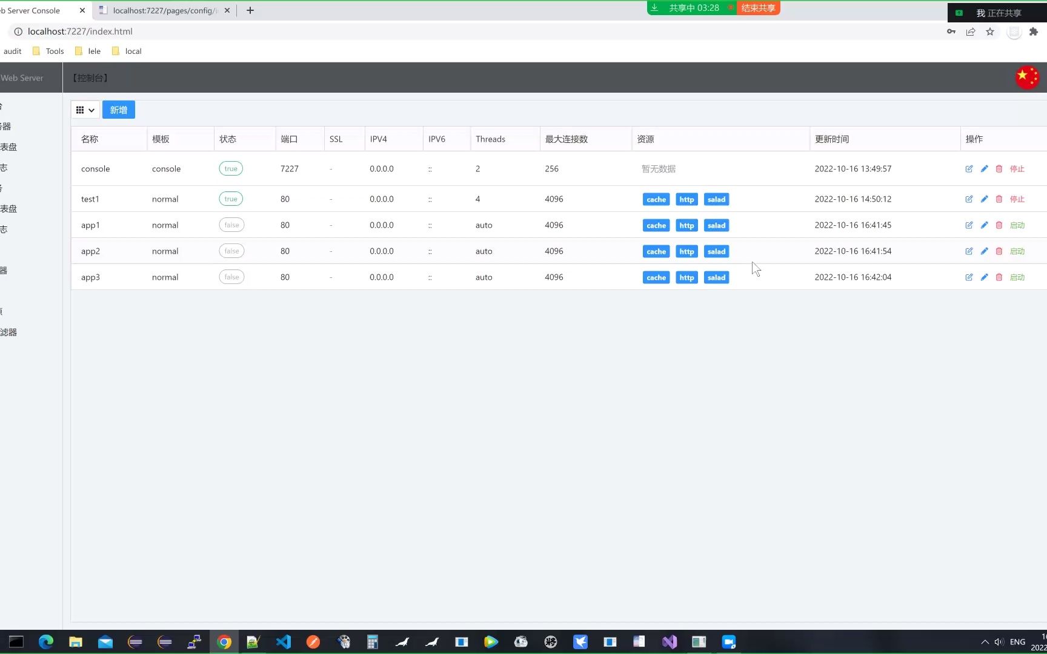Click blue pencil icon in test1 row
This screenshot has height=654, width=1047.
984,199
